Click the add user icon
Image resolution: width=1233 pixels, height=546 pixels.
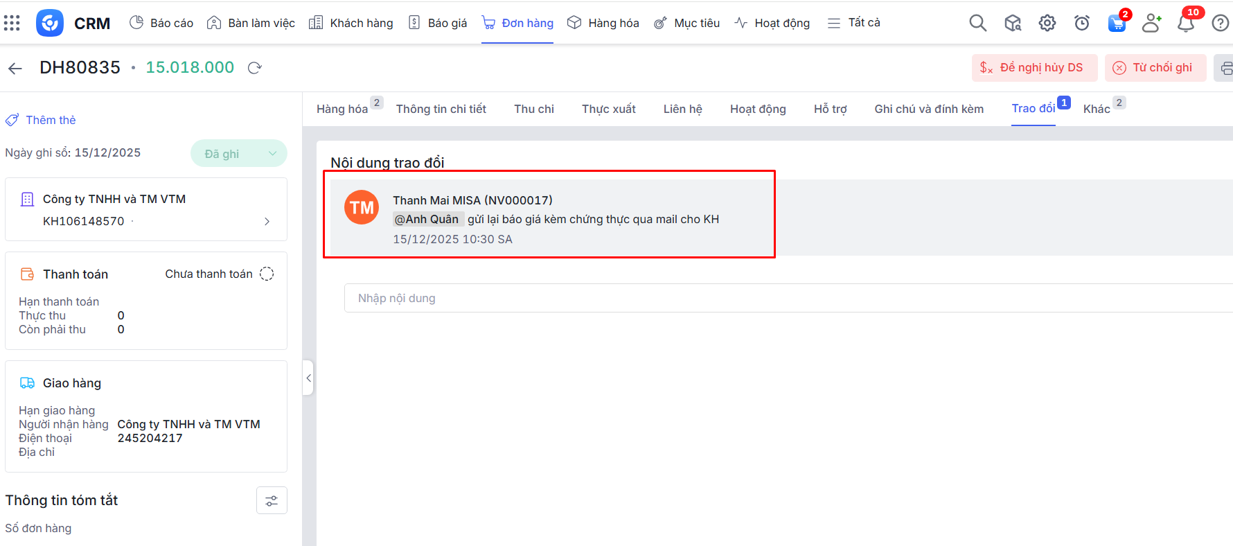click(x=1151, y=23)
